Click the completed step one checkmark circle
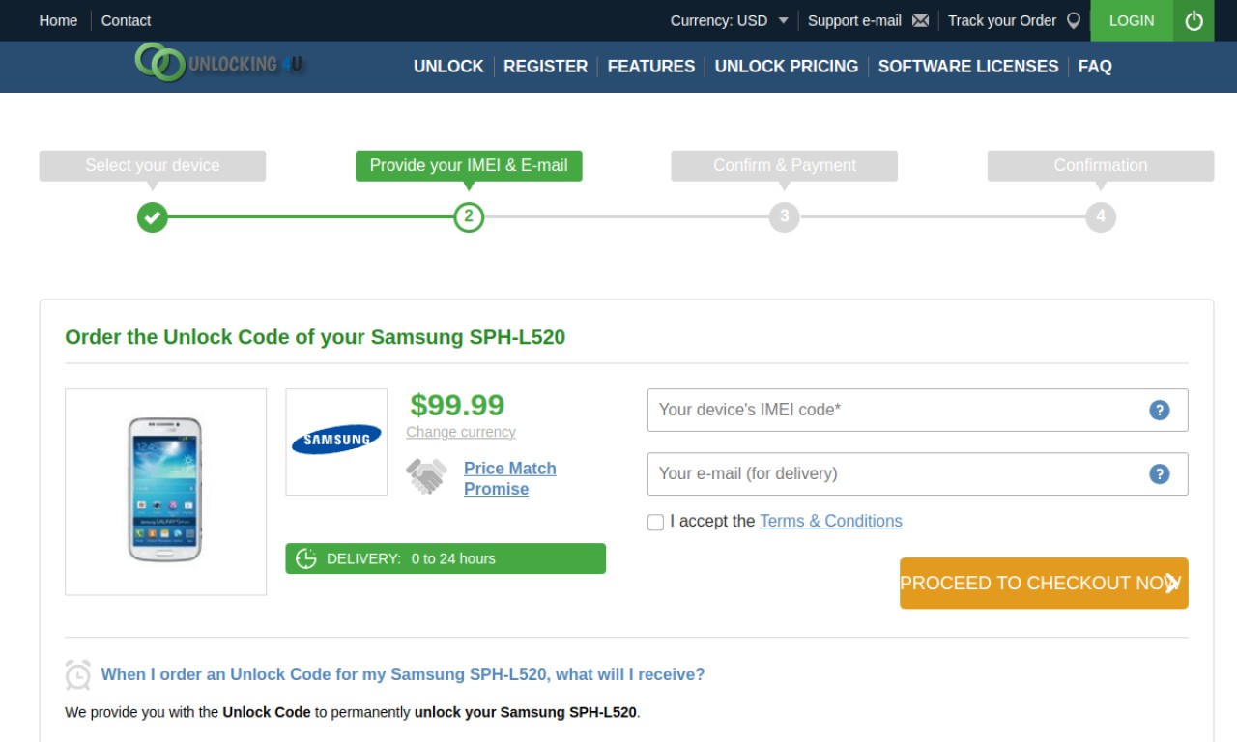 [152, 216]
